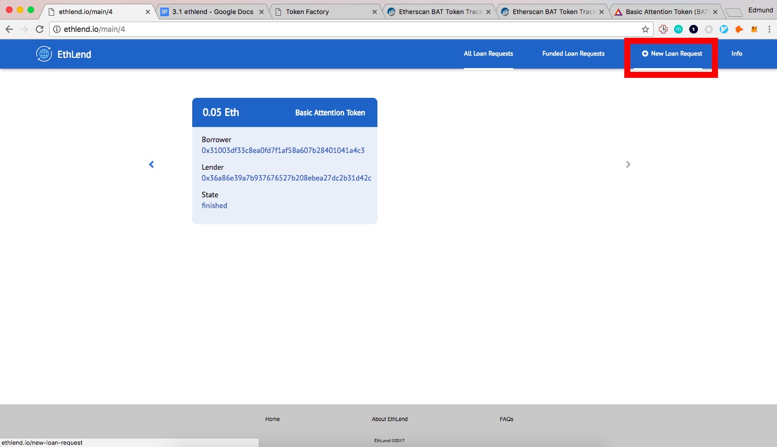Click the EthLend globe logo
The height and width of the screenshot is (447, 777).
[44, 54]
